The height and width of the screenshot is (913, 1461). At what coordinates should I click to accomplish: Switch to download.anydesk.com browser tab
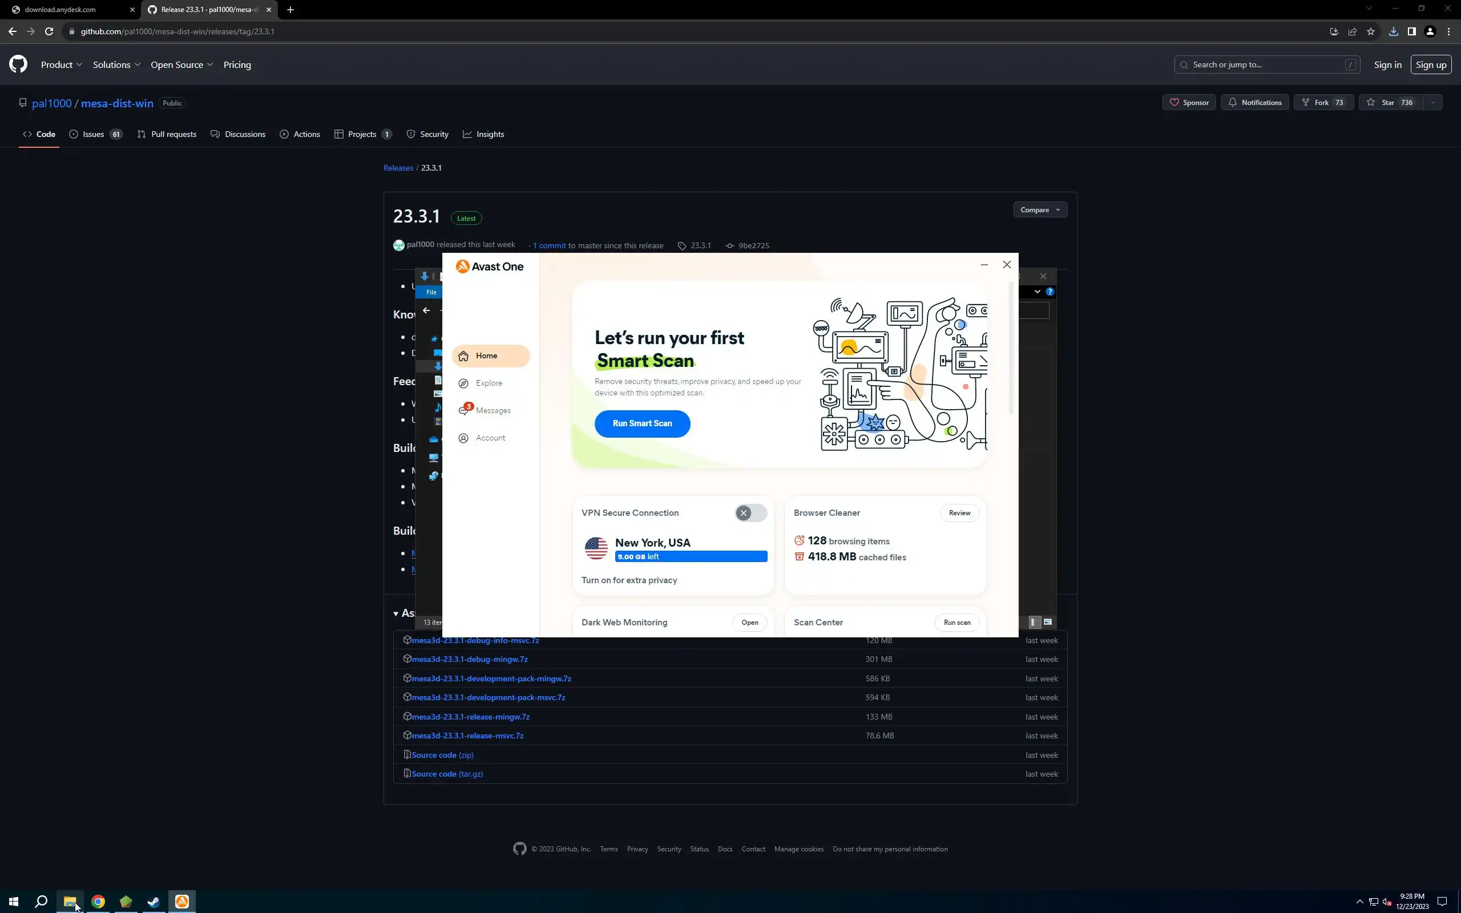click(x=60, y=10)
